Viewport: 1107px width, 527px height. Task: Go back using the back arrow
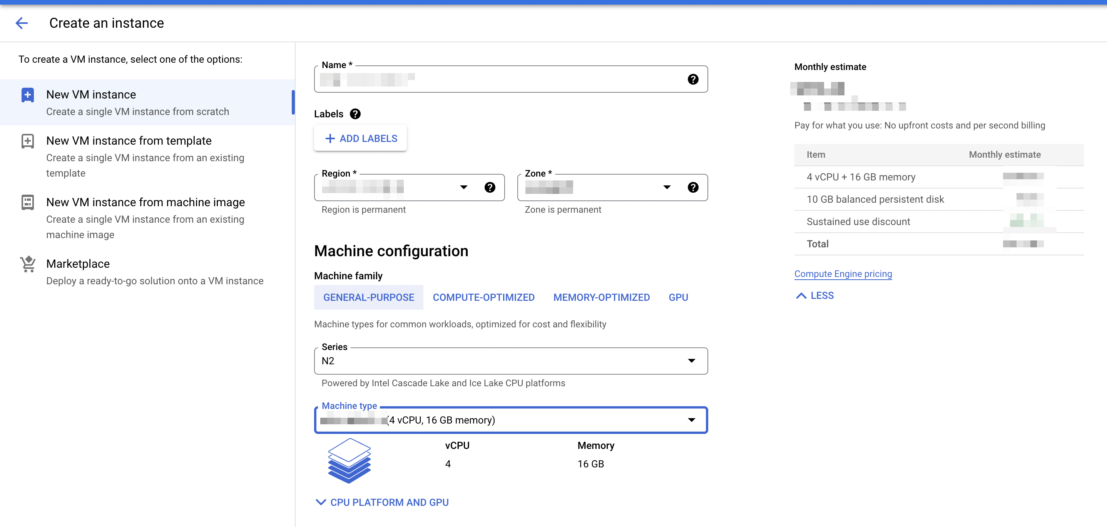[22, 23]
